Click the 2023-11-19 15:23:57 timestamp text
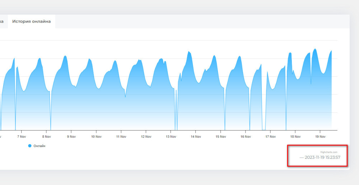This screenshot has height=185, width=359. (x=322, y=158)
